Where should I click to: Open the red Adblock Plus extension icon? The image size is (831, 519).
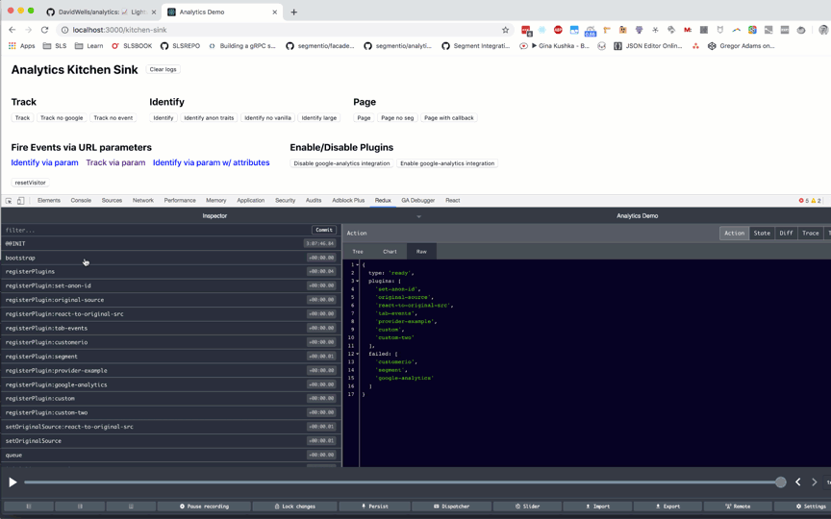point(558,30)
